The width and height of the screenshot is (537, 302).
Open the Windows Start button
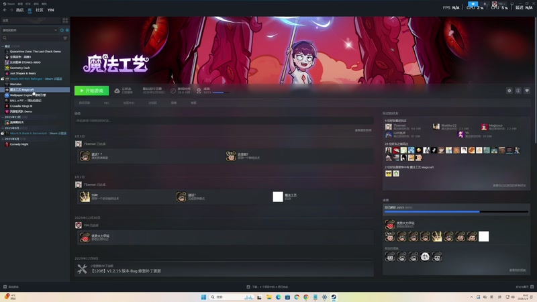click(x=203, y=297)
